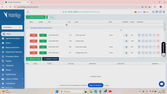This screenshot has height=94, width=167.
Task: Click the Ping column filter icon
Action: (67, 25)
